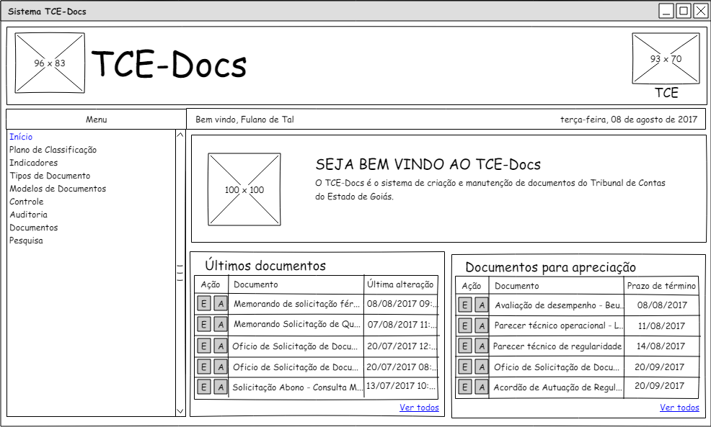Screen dimensions: 711x427
Task: Click E button for Solicitação Abono row
Action: (204, 387)
